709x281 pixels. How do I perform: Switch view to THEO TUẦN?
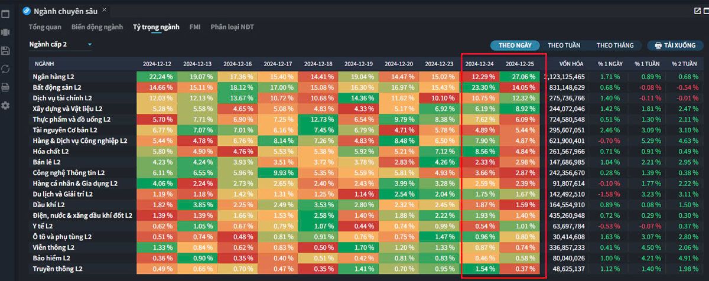click(x=564, y=45)
